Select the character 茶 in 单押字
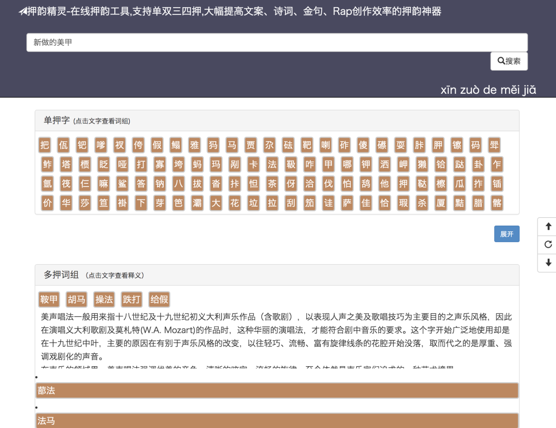 [272, 183]
